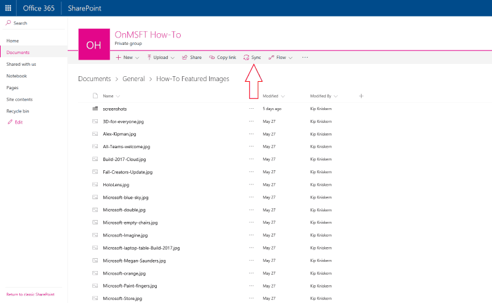Click the Copy link icon
Image resolution: width=492 pixels, height=303 pixels.
pyautogui.click(x=212, y=57)
